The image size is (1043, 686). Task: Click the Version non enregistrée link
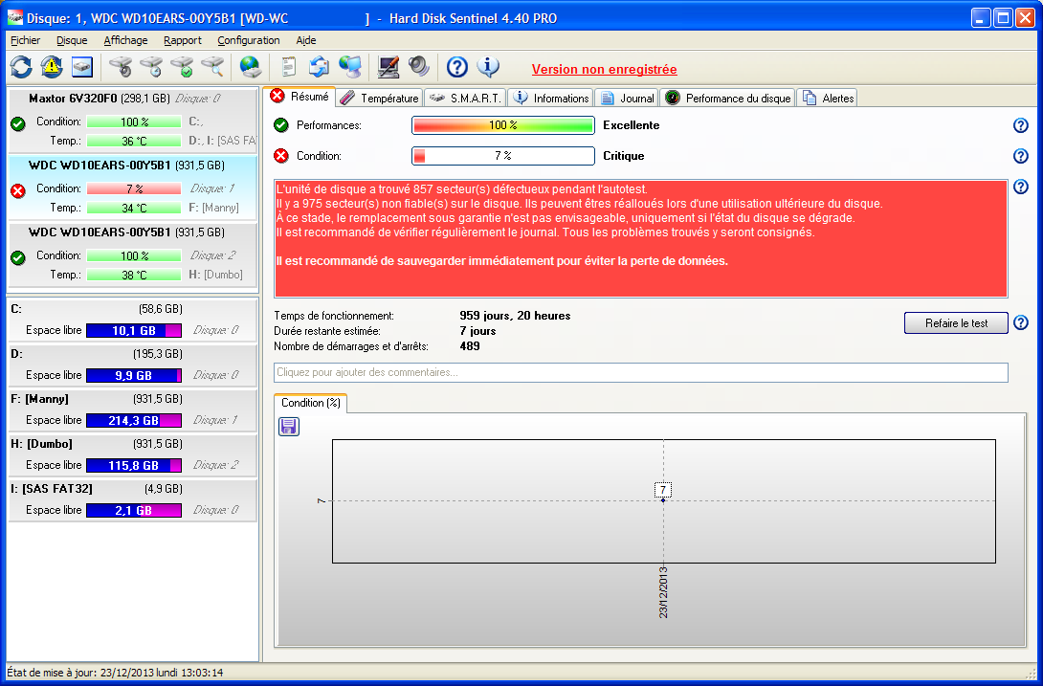coord(604,69)
